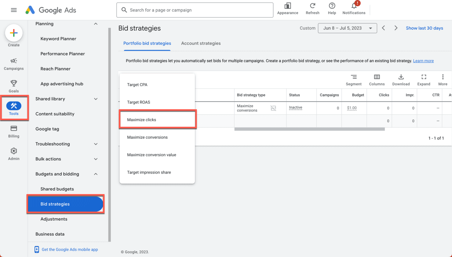Select the Tools wrench icon
The image size is (452, 257).
pos(14,106)
